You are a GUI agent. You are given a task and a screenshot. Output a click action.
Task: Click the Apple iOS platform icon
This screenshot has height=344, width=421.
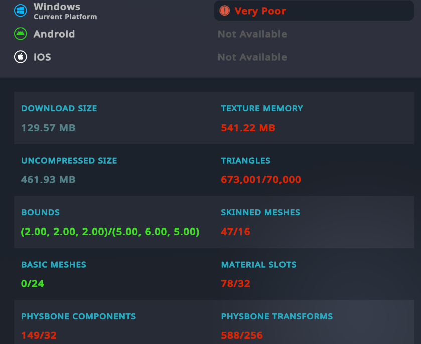pyautogui.click(x=21, y=57)
